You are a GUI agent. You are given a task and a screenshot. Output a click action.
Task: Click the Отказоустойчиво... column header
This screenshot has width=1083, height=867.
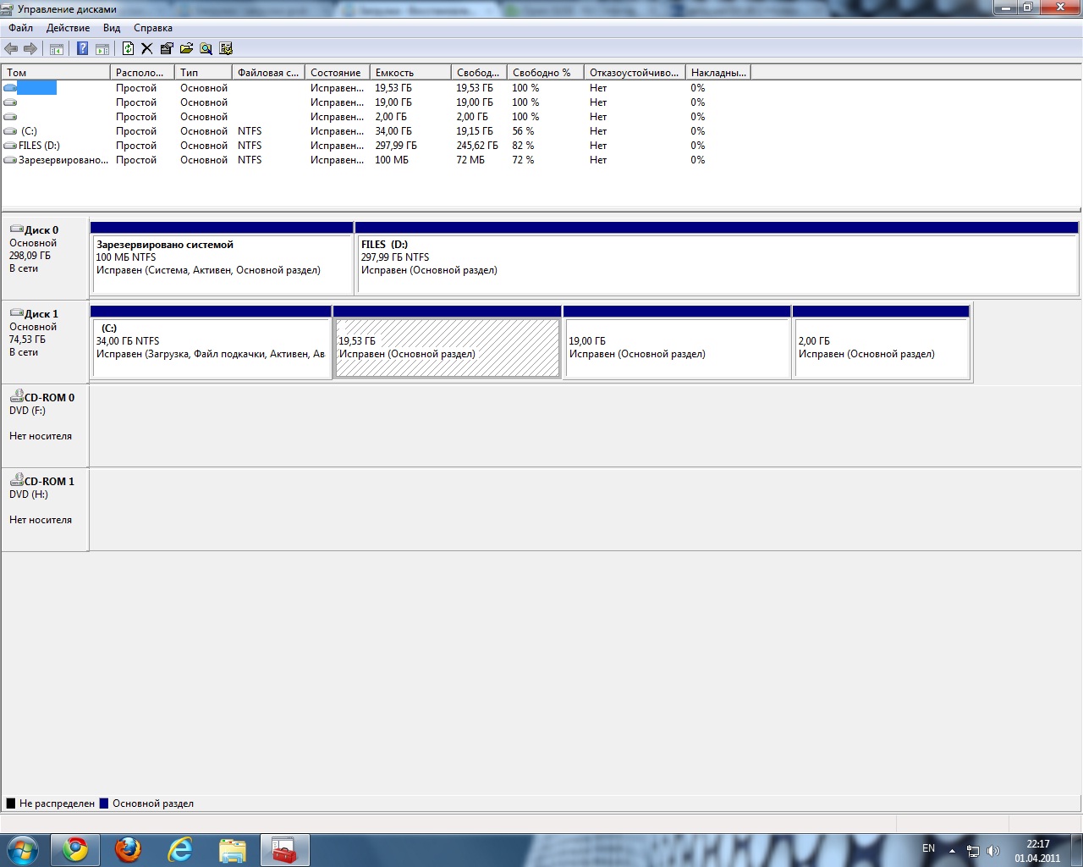coord(635,73)
